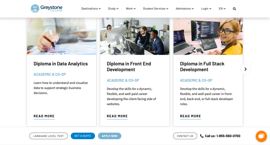Open the Admissions dropdown
Viewport: 270px width, 145px height.
pos(185,9)
